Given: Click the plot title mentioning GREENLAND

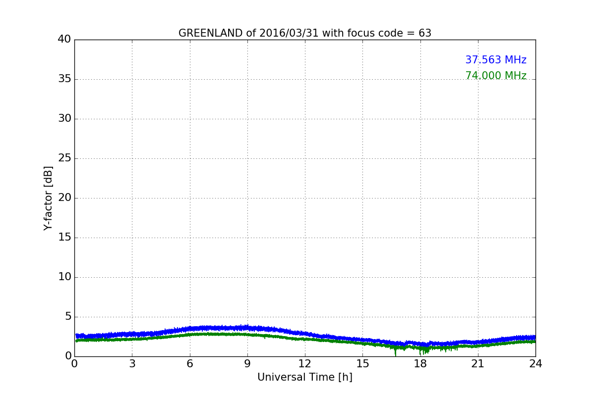Looking at the screenshot, I should click(x=305, y=33).
